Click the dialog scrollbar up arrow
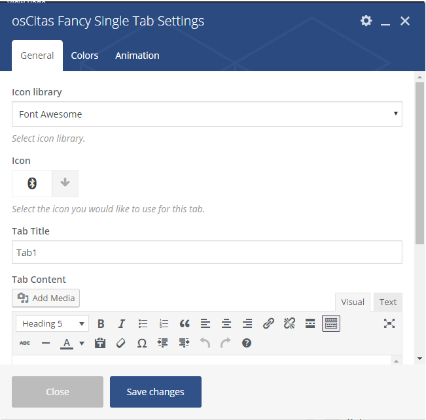The width and height of the screenshot is (426, 420). (x=419, y=77)
